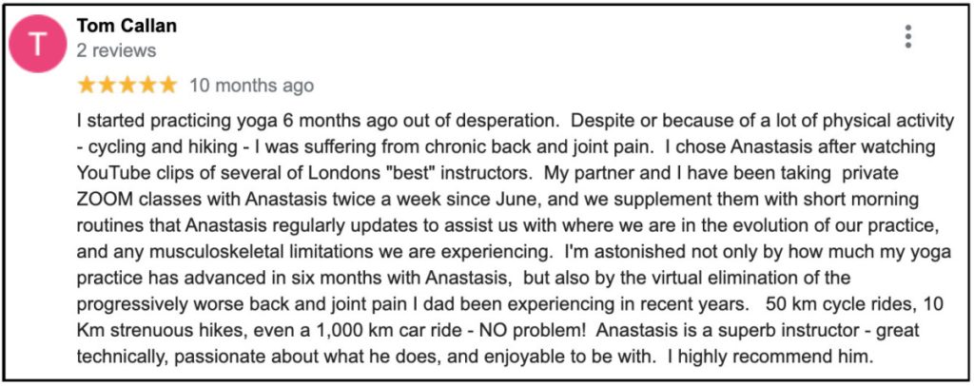Click the pink T profile avatar
Screen dimensions: 974x386
click(38, 45)
